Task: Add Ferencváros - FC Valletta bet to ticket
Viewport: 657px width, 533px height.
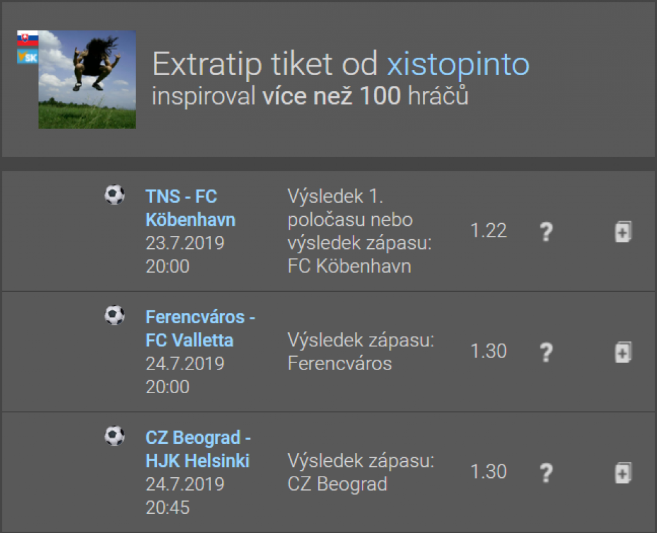Action: click(623, 352)
